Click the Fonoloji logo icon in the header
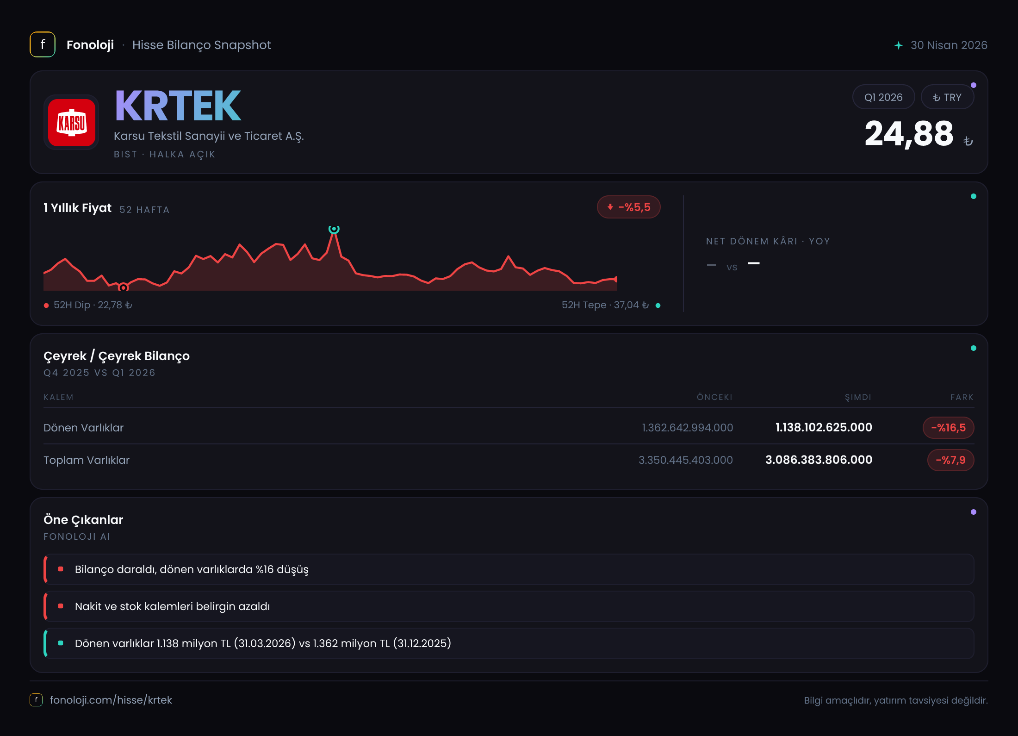 (x=43, y=44)
